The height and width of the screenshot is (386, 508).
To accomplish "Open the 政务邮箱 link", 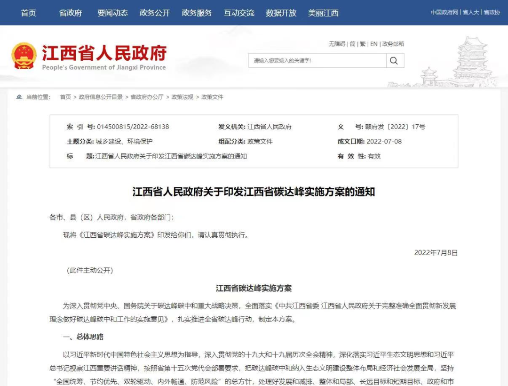I will (x=393, y=44).
